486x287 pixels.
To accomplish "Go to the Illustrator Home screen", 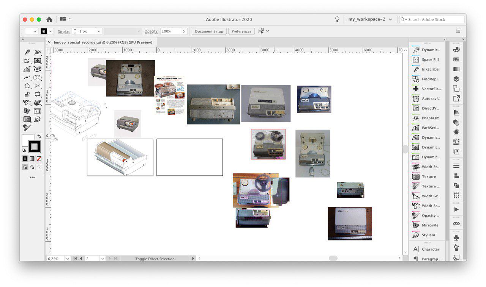I will 49,19.
